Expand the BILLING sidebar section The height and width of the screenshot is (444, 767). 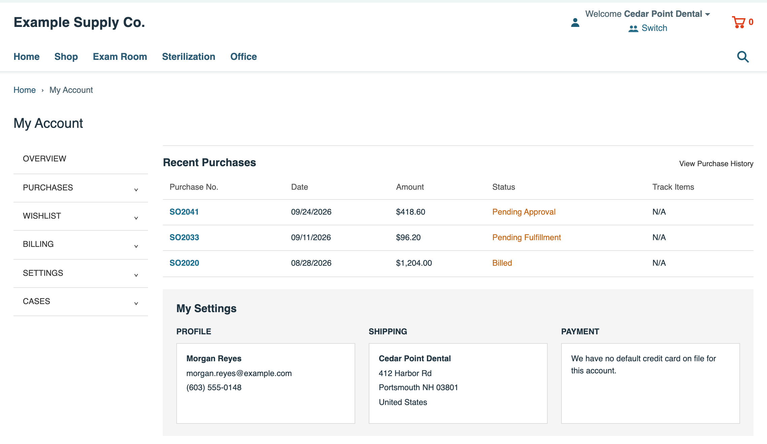[x=81, y=245]
